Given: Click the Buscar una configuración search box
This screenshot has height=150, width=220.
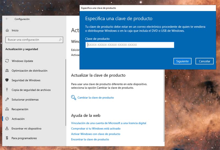Looking at the screenshot, I should [x=34, y=40].
